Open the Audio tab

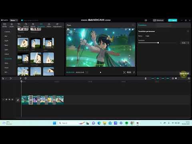(x=12, y=25)
